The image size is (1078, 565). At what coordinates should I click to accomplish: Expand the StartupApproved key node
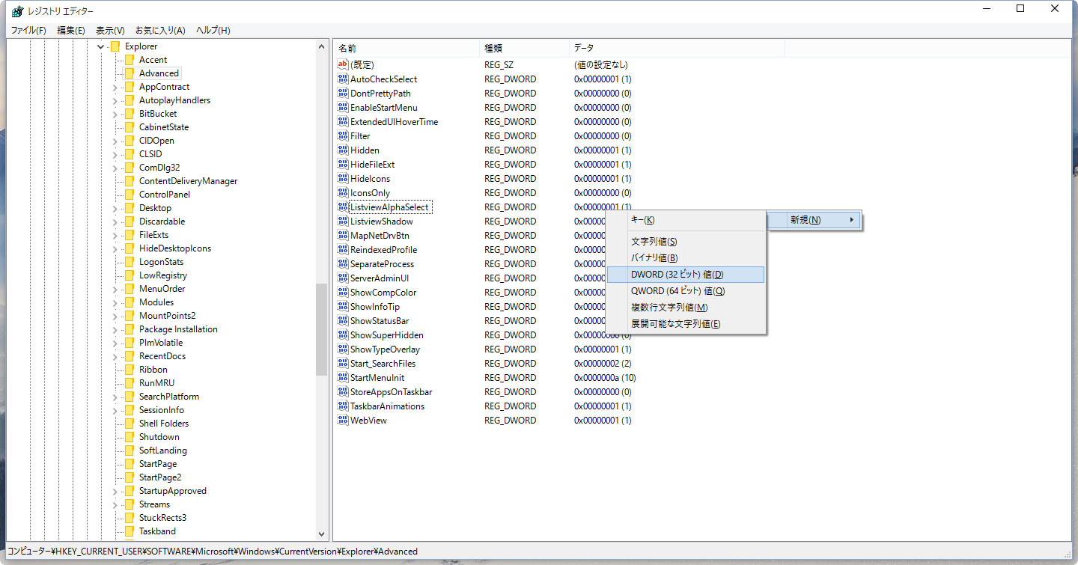click(x=115, y=491)
